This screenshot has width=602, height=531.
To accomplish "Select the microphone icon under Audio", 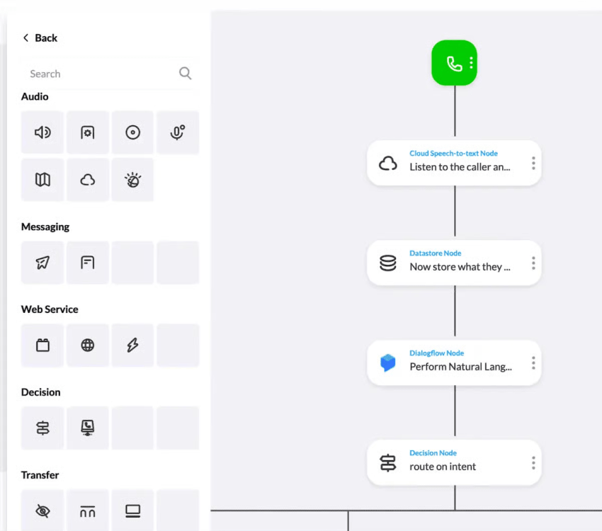I will [178, 132].
